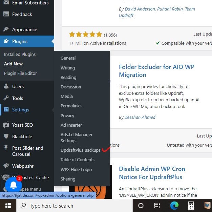Open Windows Start menu button
This screenshot has width=212, height=212.
tap(8, 206)
